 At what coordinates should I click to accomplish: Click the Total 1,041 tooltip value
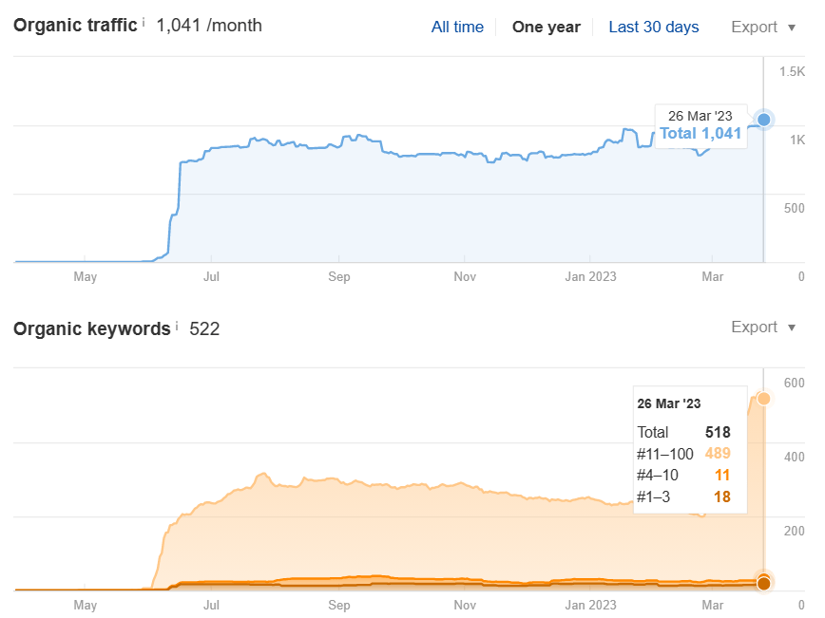pyautogui.click(x=700, y=134)
